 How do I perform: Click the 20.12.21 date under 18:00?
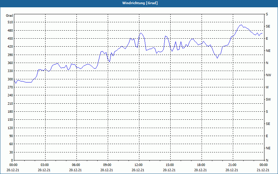[201, 170]
